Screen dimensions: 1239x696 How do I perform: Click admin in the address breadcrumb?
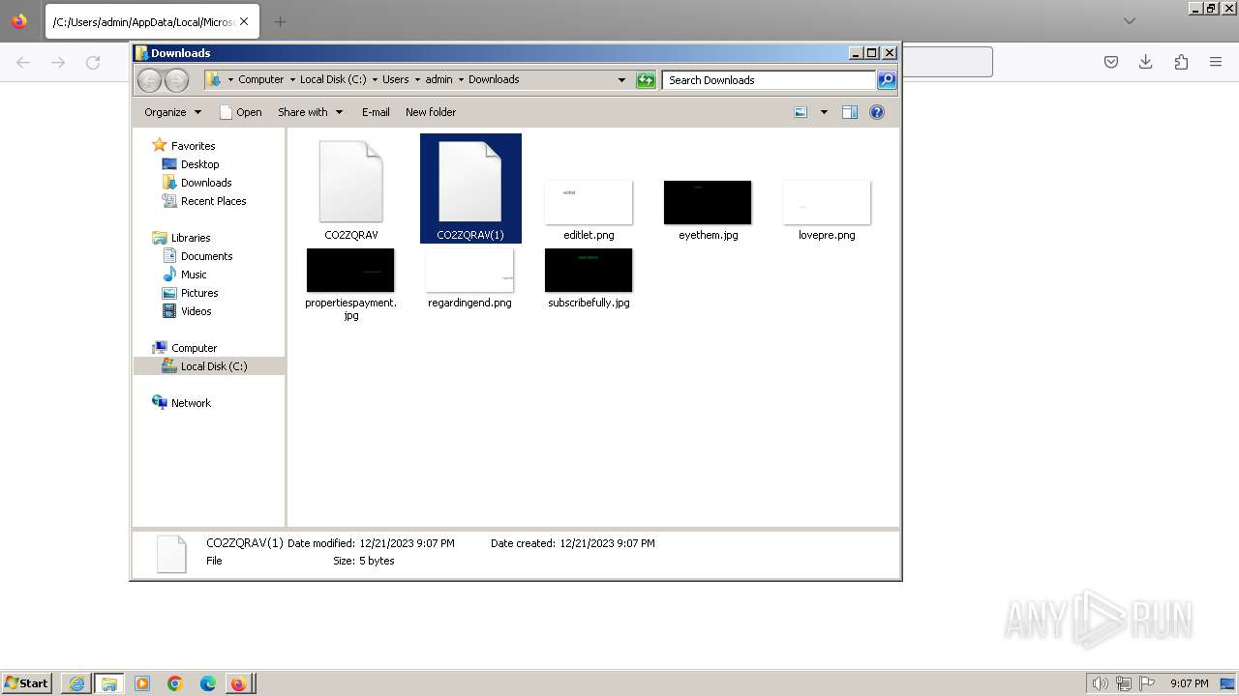coord(438,80)
